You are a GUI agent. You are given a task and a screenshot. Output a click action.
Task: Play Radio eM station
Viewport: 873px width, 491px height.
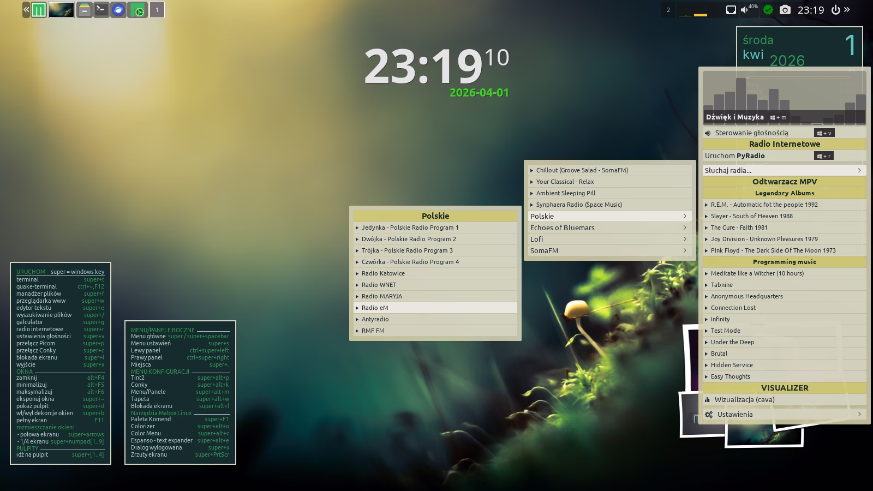(435, 308)
